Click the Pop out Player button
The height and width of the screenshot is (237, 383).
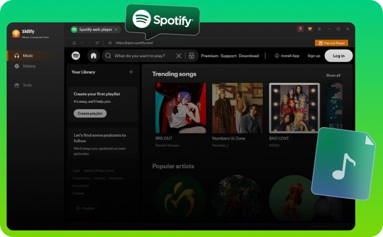point(331,43)
